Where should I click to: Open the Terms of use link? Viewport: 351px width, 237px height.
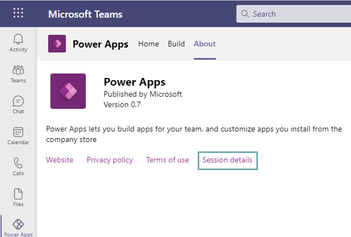[x=167, y=160]
